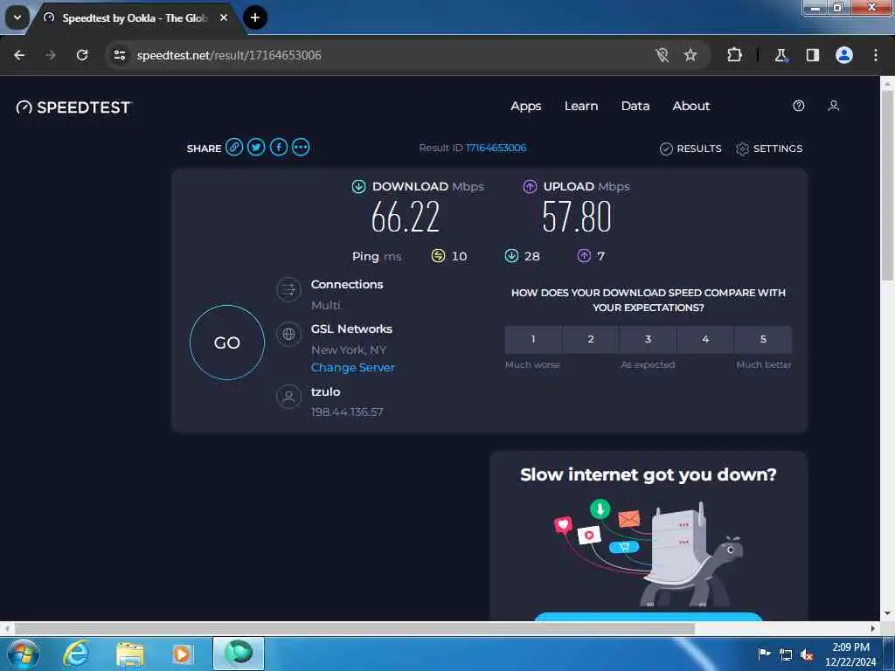Viewport: 895px width, 671px height.
Task: Bookmark this page with the star icon
Action: pyautogui.click(x=690, y=55)
